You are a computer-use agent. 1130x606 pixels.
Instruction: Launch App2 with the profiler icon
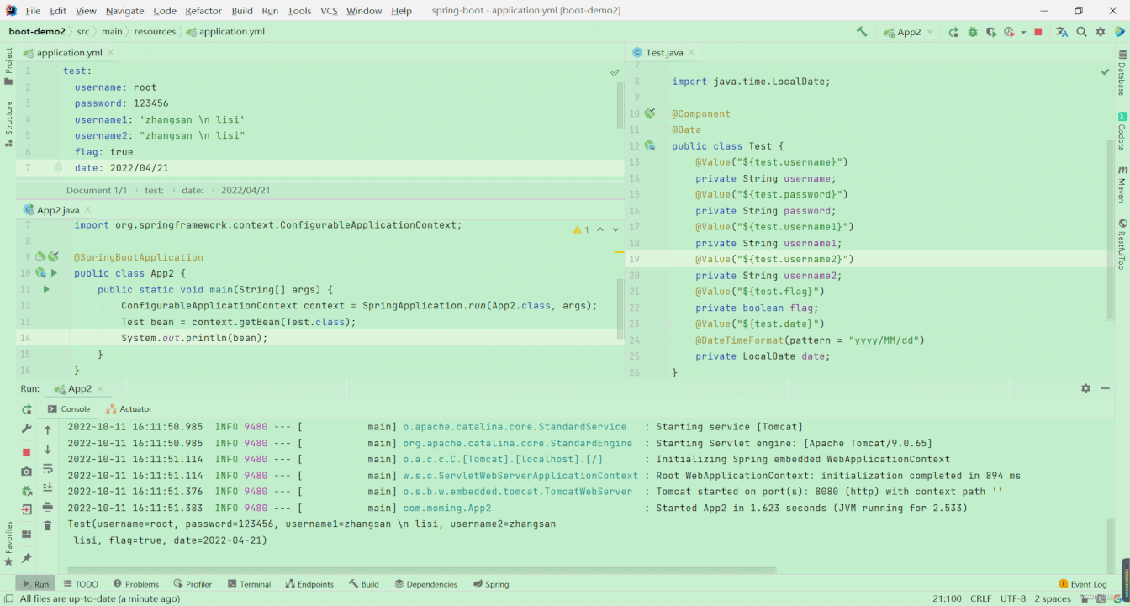(1010, 32)
